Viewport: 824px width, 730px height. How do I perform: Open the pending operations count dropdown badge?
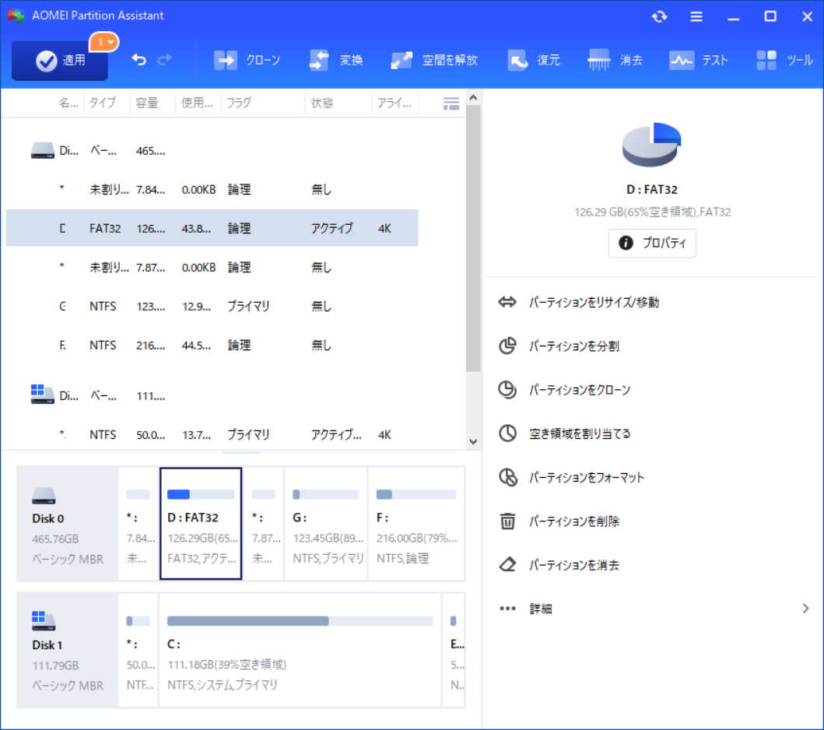104,42
